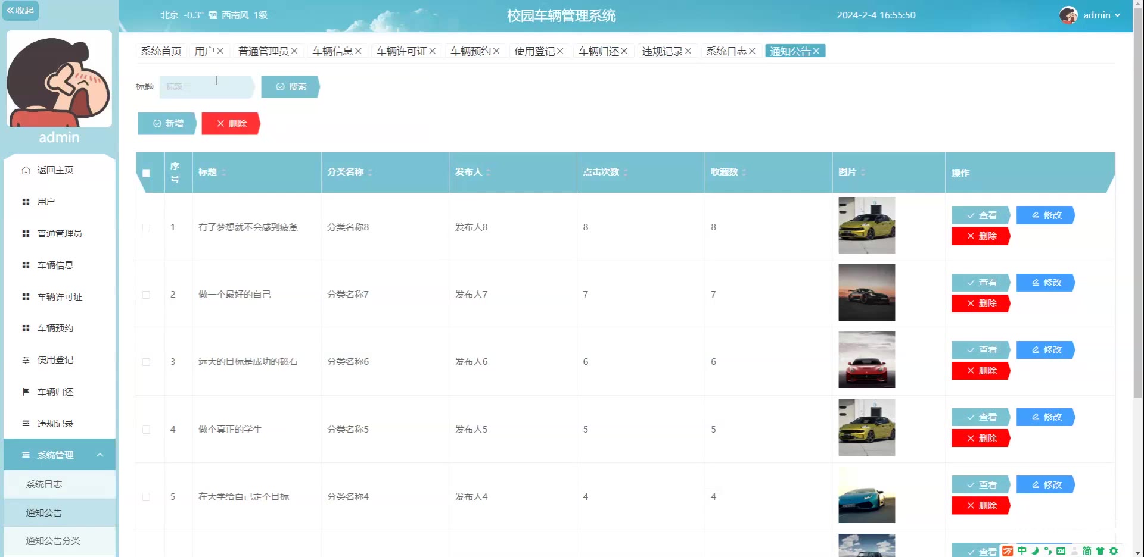Open 通知公告分类 in the sidebar
Screen dimensions: 1144x557
point(53,541)
